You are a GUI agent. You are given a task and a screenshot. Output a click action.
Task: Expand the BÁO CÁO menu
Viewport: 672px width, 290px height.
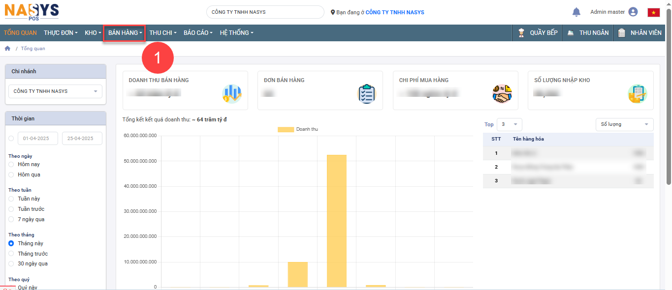tap(198, 33)
